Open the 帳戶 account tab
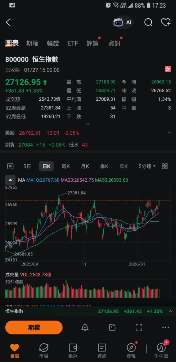 (x=73, y=350)
